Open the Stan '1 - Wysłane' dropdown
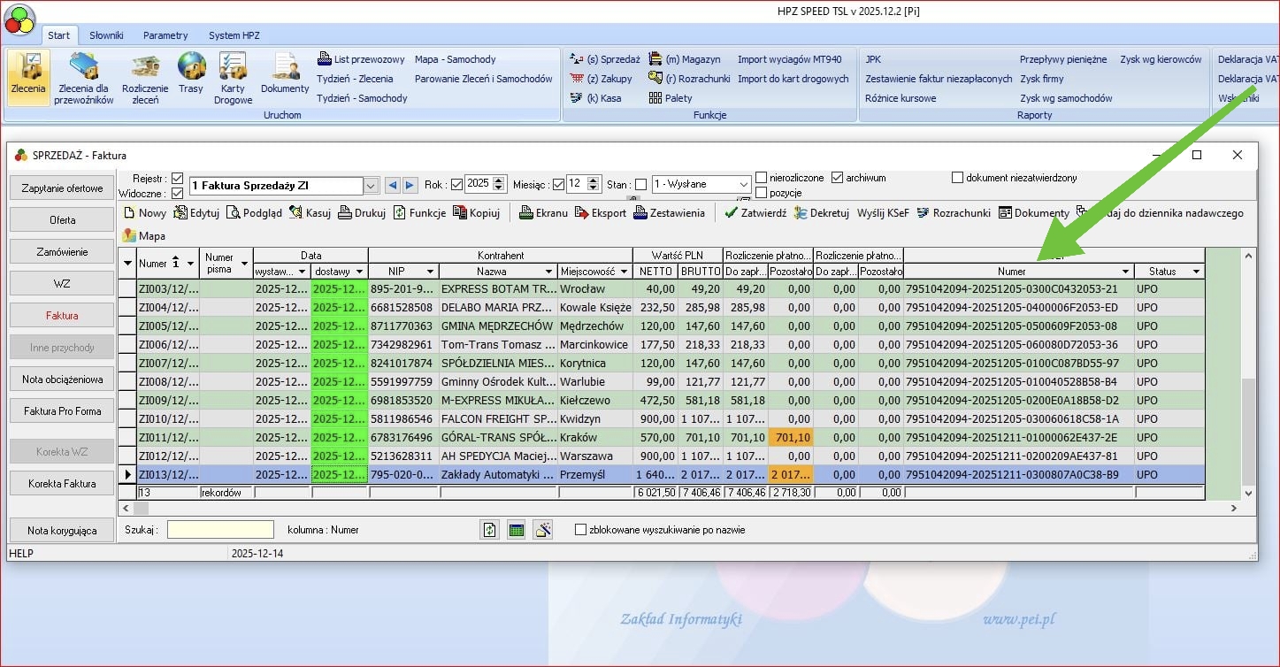 [x=743, y=185]
